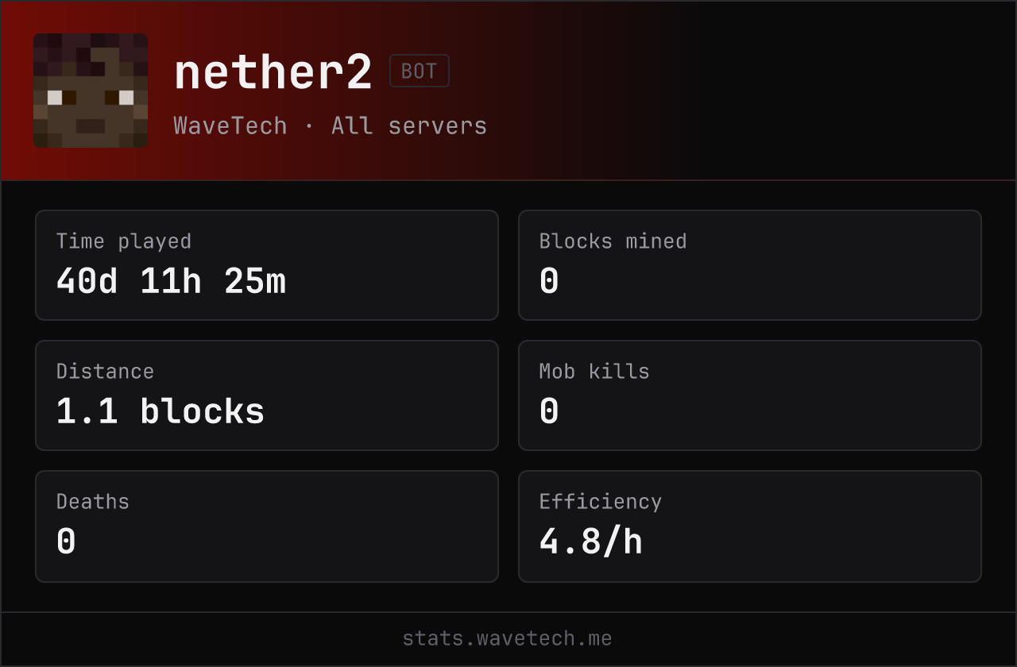Open the Efficiency stat card
The width and height of the screenshot is (1017, 667).
pyautogui.click(x=750, y=526)
